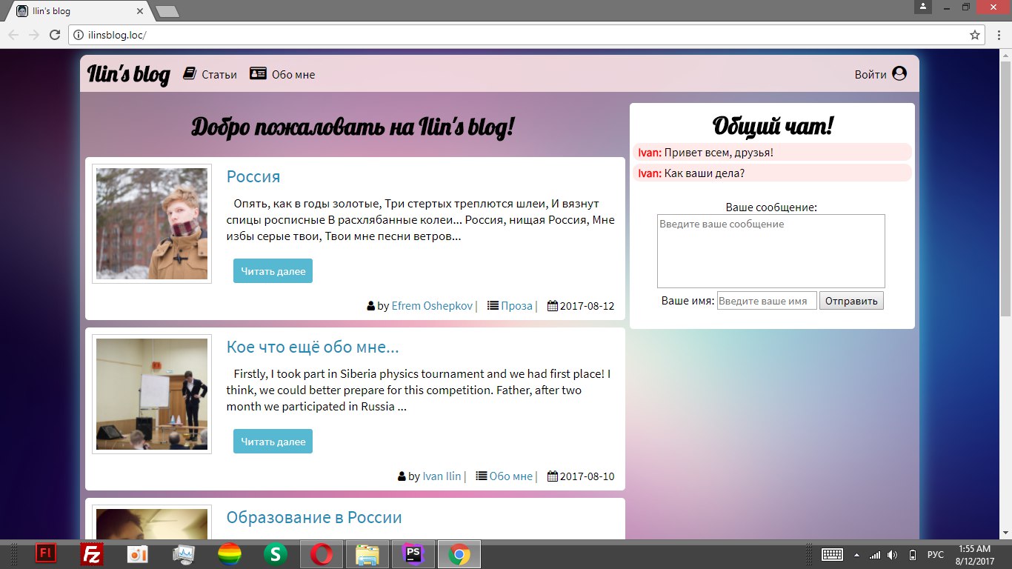
Task: Click the browser Forward arrow
Action: click(34, 35)
